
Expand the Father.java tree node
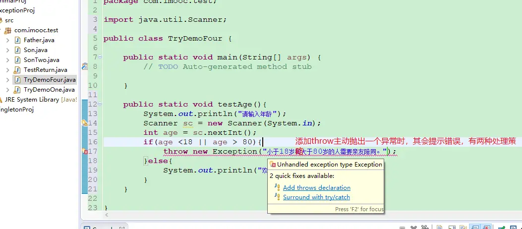[x=7, y=40]
